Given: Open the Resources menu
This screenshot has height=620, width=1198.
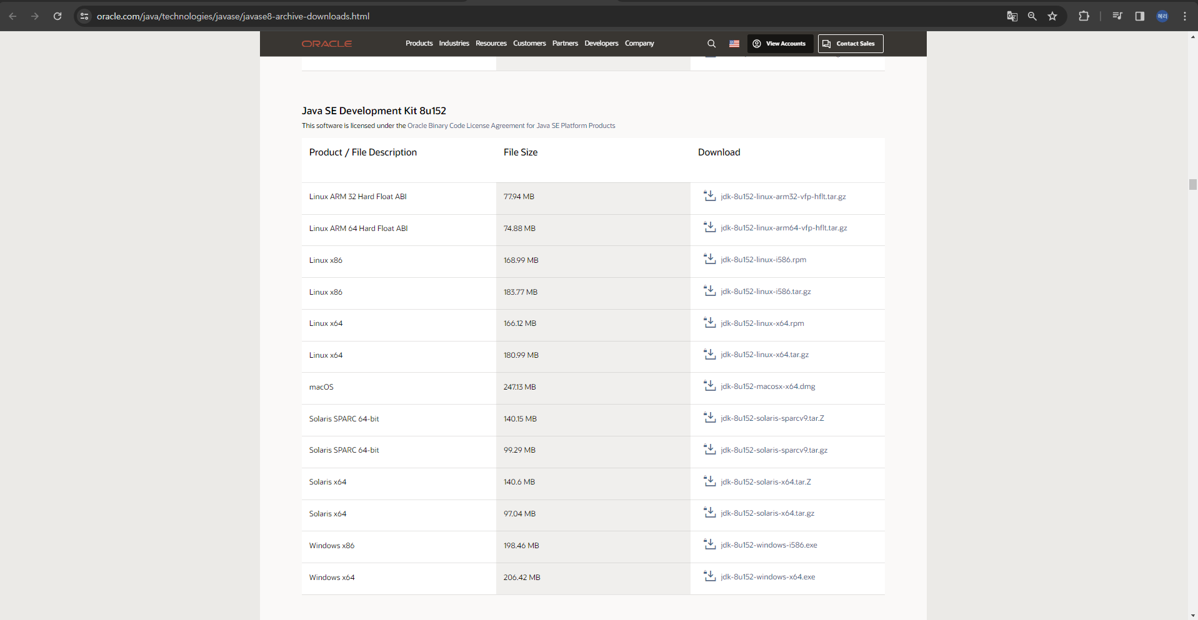Looking at the screenshot, I should click(x=491, y=44).
